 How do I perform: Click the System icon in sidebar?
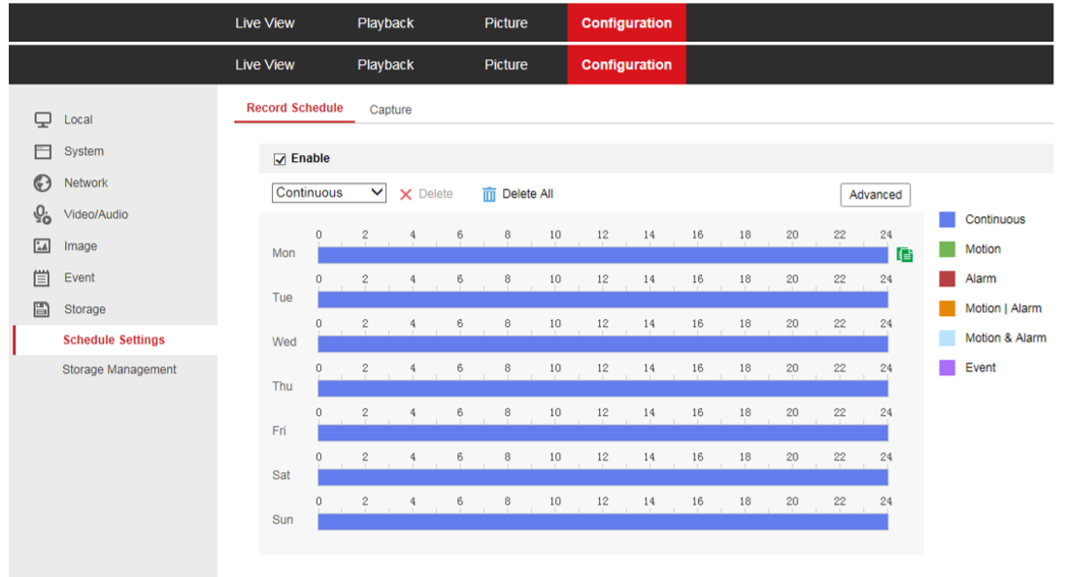click(x=43, y=151)
